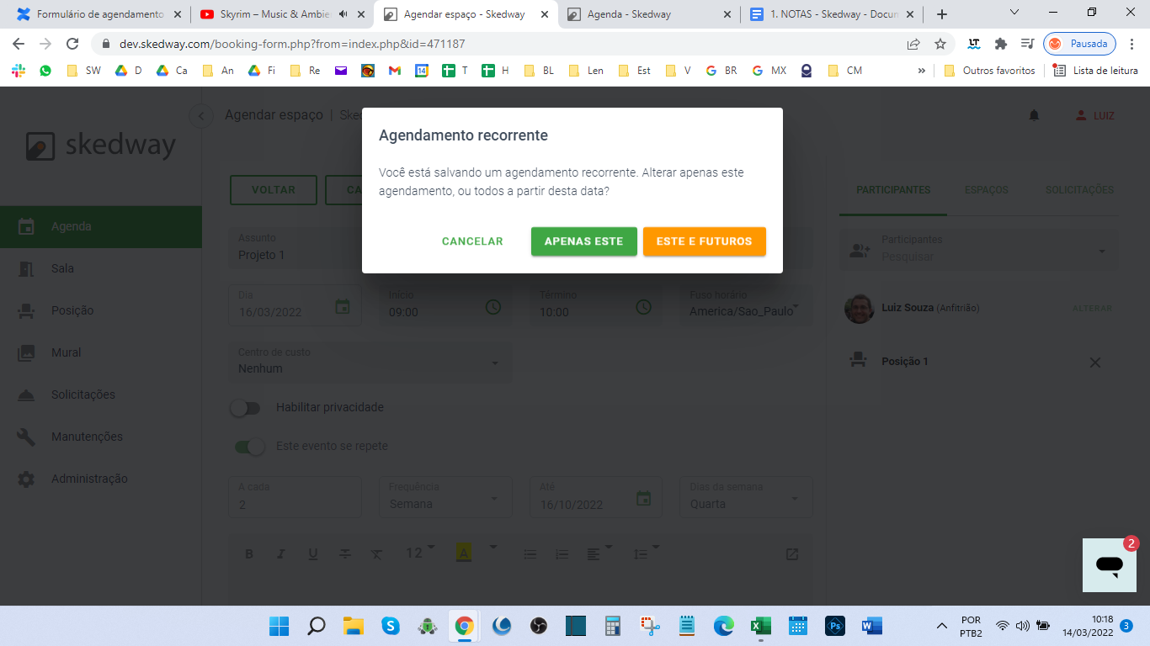Image resolution: width=1150 pixels, height=646 pixels.
Task: Switch to the ESPAÇOS tab
Action: click(x=987, y=190)
